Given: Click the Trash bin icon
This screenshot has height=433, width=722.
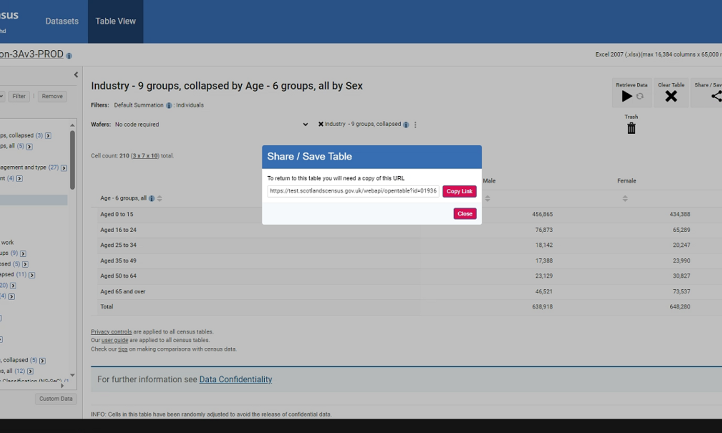Looking at the screenshot, I should coord(631,128).
